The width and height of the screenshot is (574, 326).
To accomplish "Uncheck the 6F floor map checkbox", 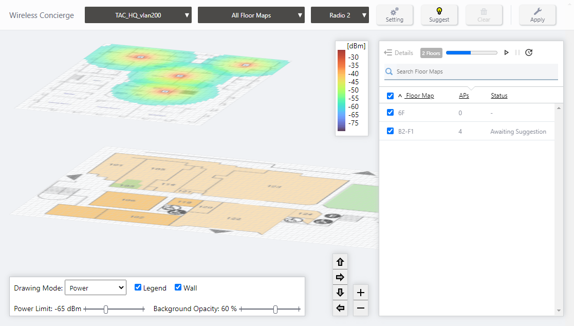I will coord(390,113).
